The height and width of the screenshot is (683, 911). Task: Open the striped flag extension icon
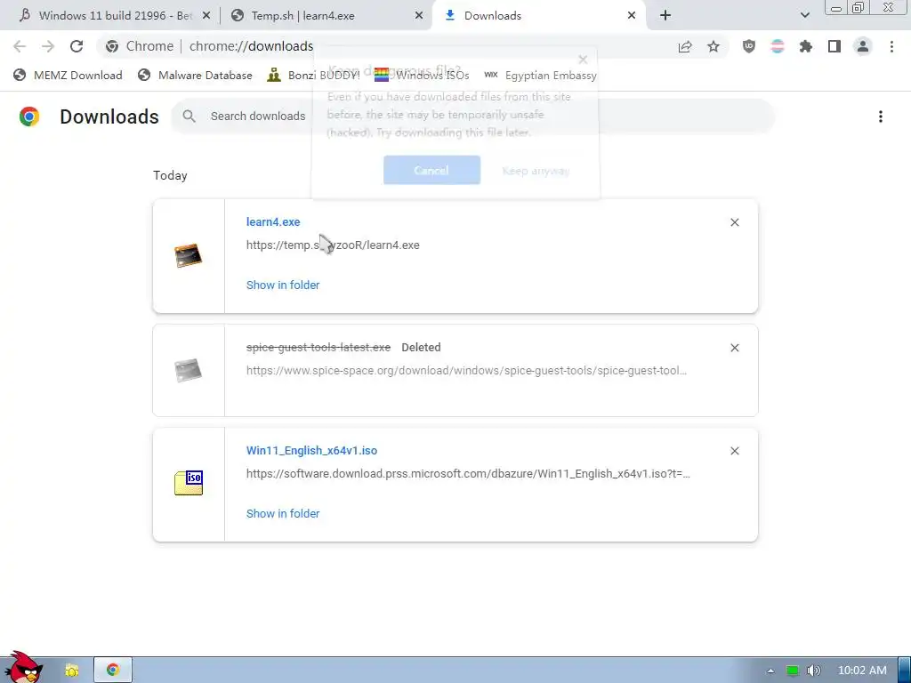tap(778, 46)
